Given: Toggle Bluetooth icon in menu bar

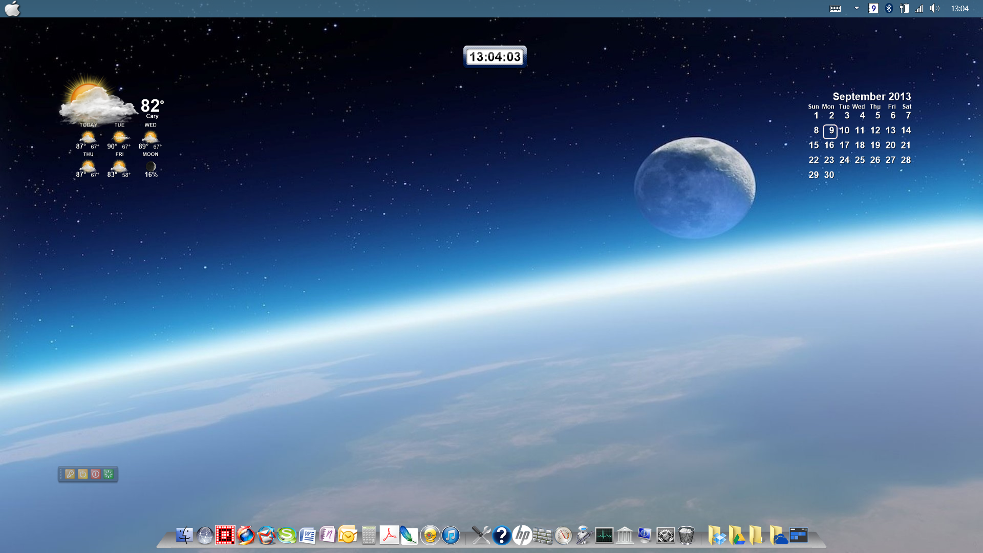Looking at the screenshot, I should [889, 8].
